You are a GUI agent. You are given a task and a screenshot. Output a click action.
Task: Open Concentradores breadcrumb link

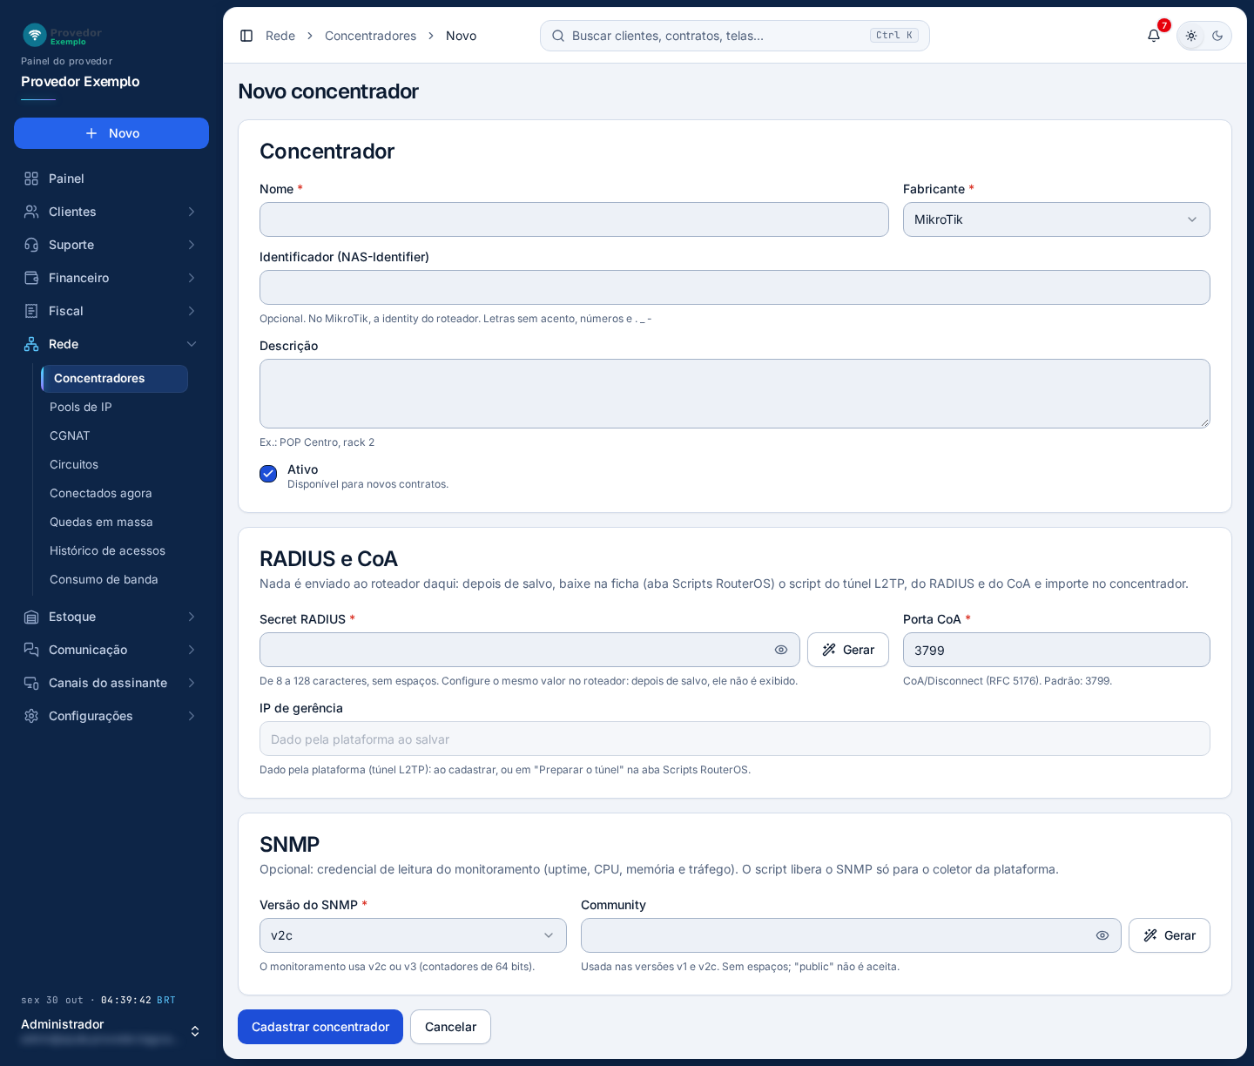[x=370, y=36]
